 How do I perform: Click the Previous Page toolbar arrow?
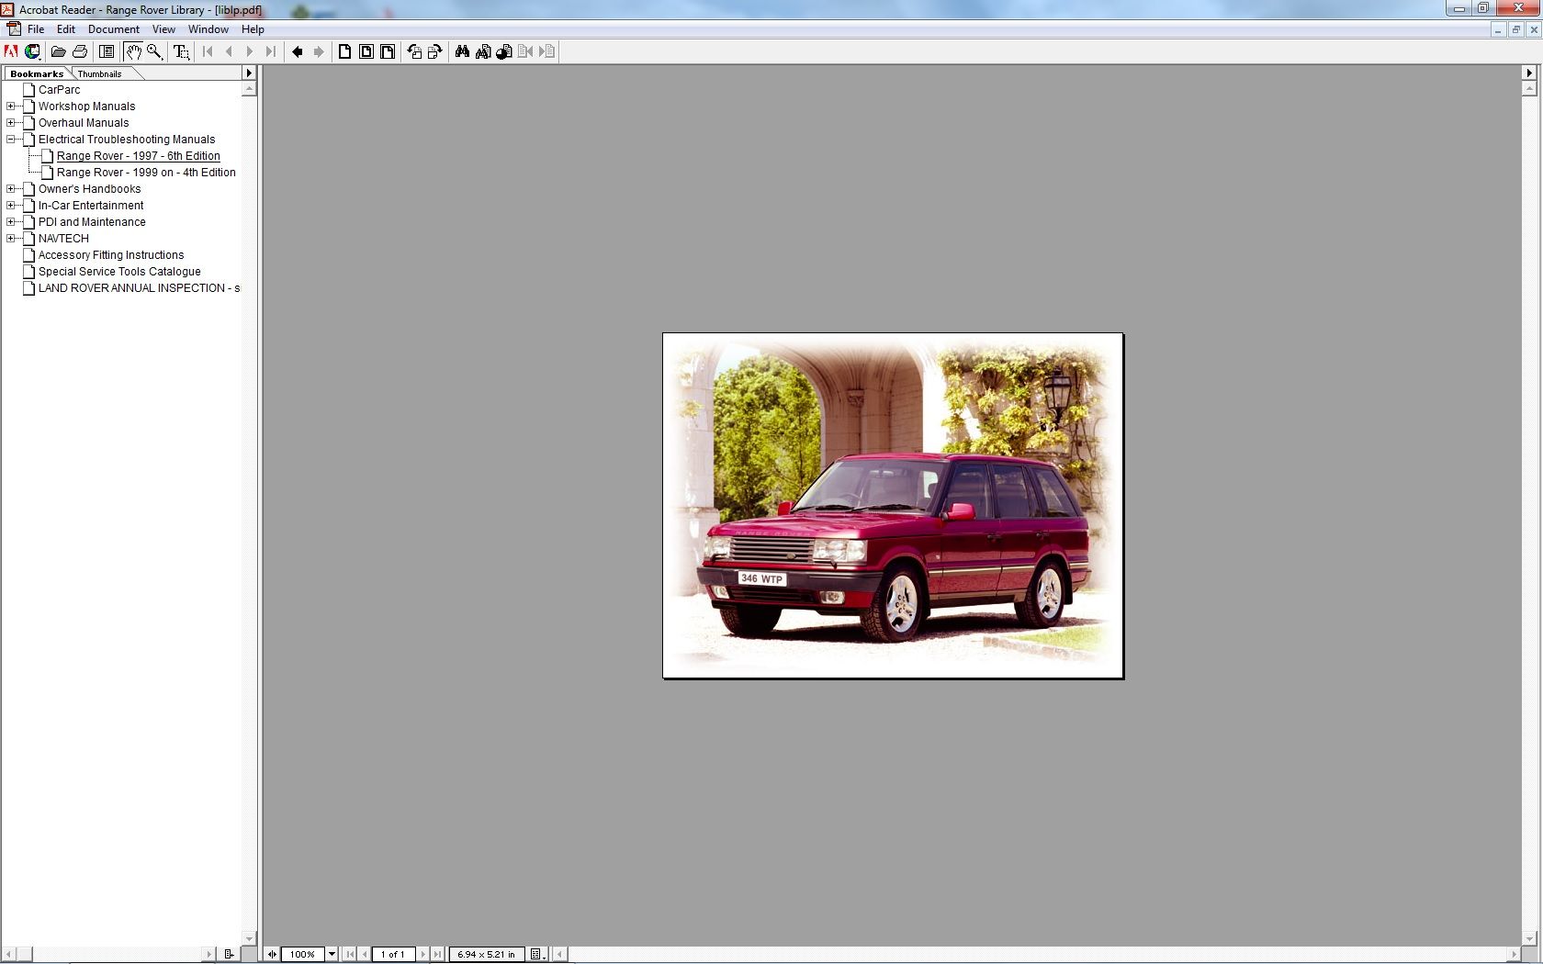(x=229, y=52)
